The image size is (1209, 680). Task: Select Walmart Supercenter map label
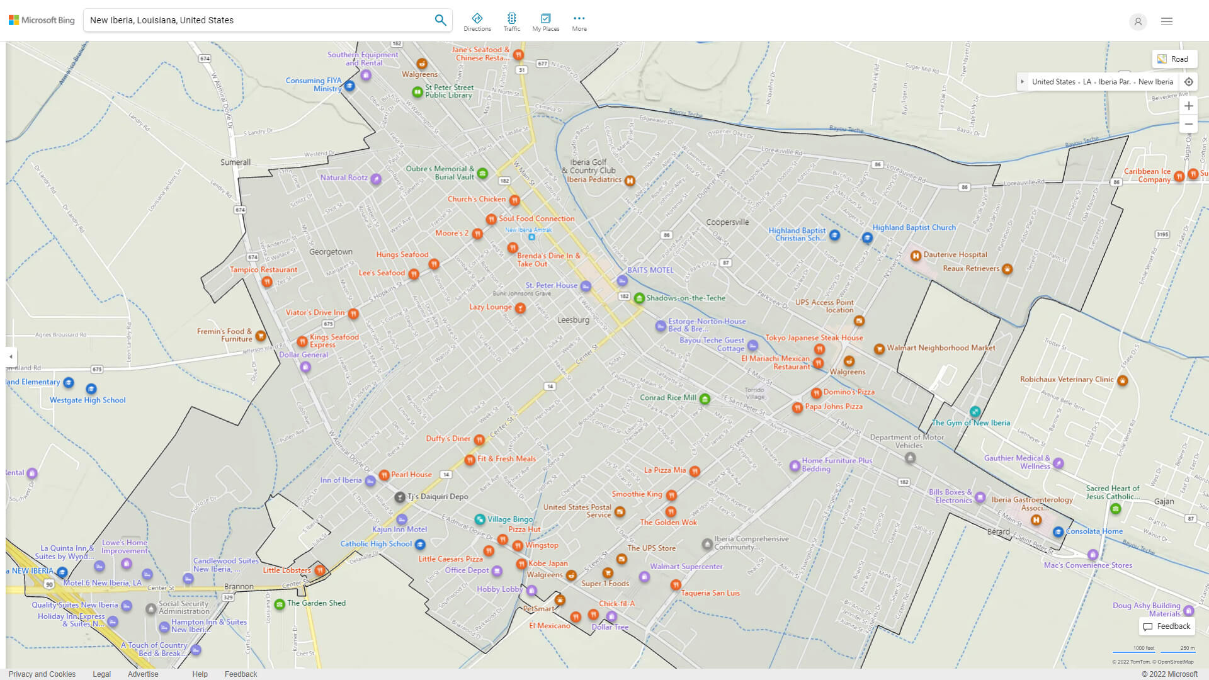click(x=686, y=567)
